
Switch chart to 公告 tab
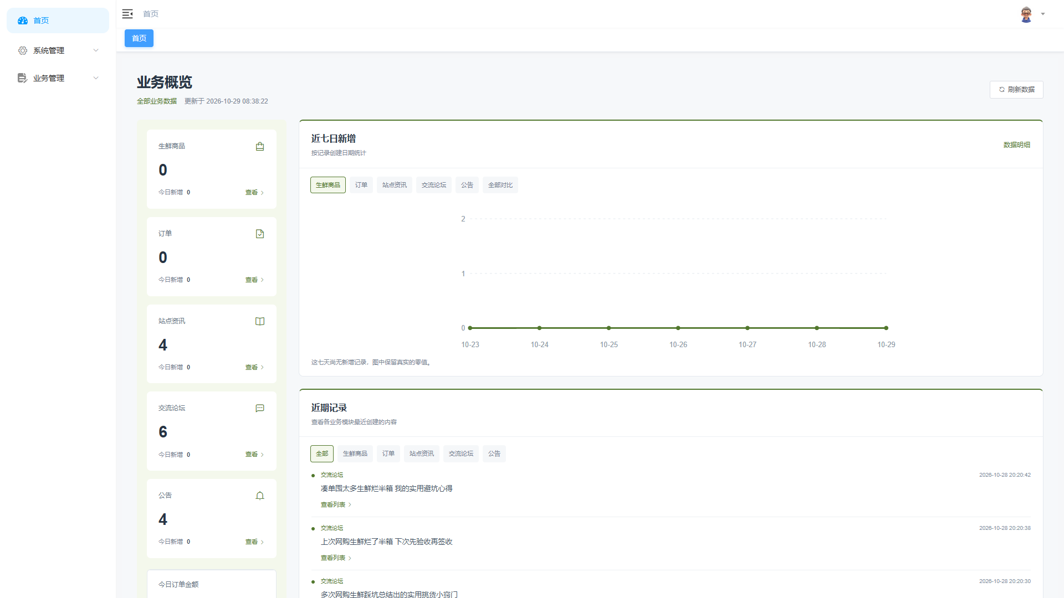[467, 185]
